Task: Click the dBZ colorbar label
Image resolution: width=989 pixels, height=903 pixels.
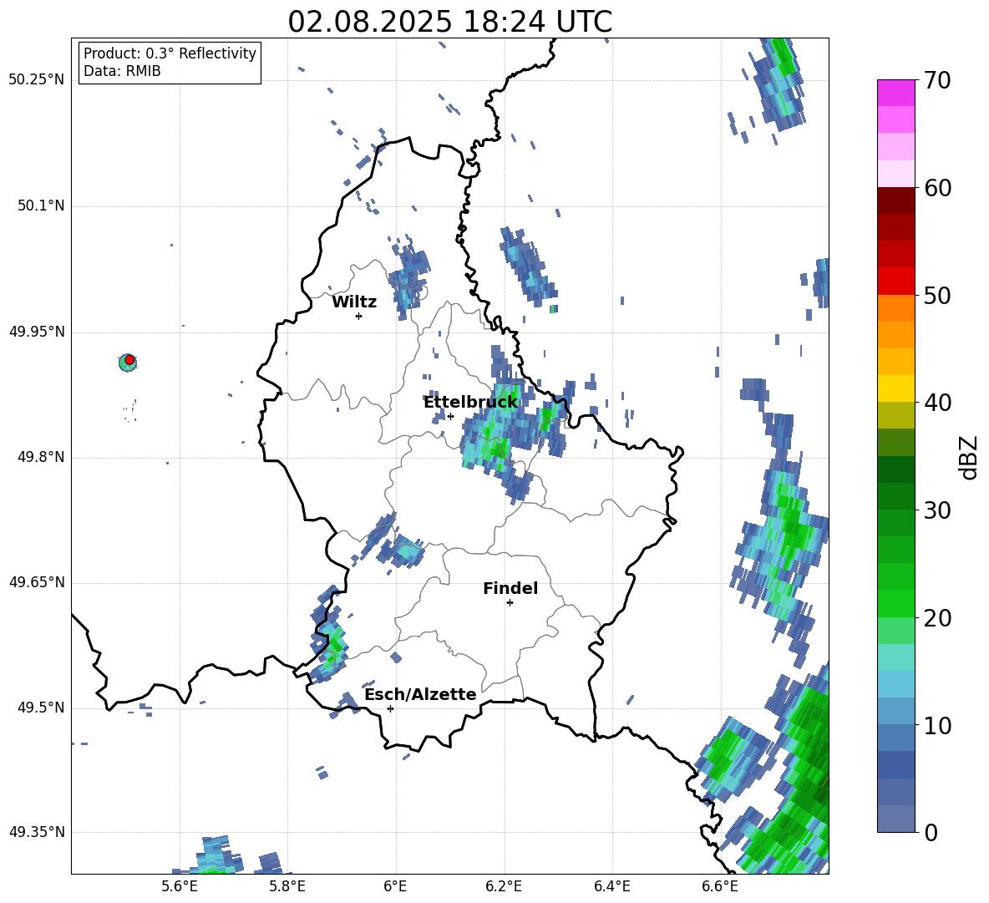Action: [x=968, y=457]
